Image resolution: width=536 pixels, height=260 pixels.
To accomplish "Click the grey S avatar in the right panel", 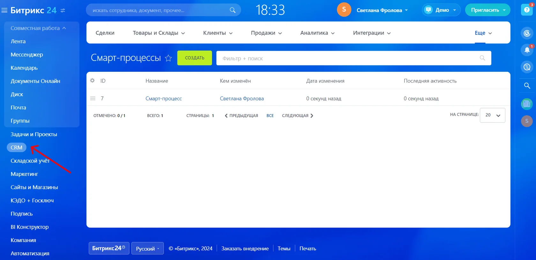I will (x=527, y=121).
